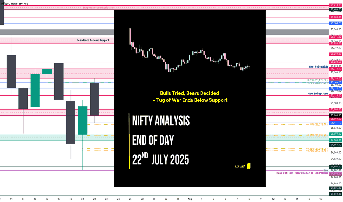Click the 24,825.10 price tag on axis
The image size is (343, 202).
pyautogui.click(x=336, y=188)
